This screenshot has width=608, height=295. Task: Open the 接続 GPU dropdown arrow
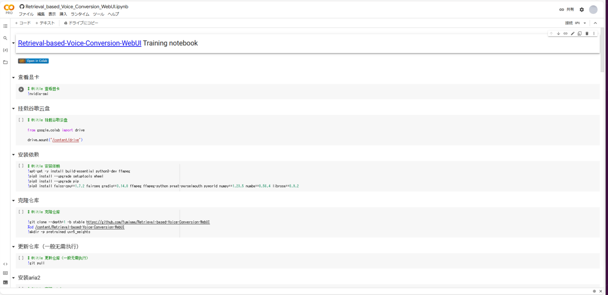pos(585,23)
